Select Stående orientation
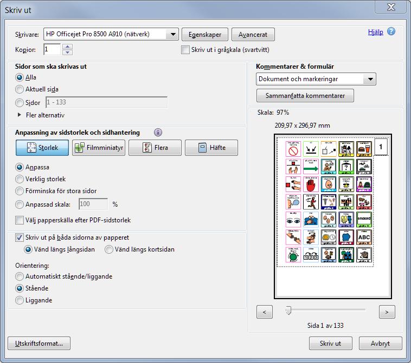 pyautogui.click(x=20, y=288)
